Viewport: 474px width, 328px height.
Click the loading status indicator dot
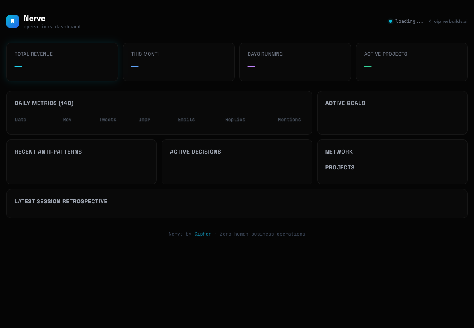tap(391, 21)
